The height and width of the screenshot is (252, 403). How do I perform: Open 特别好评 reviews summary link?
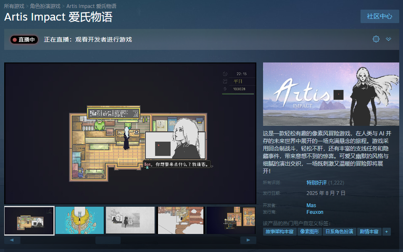pos(317,183)
